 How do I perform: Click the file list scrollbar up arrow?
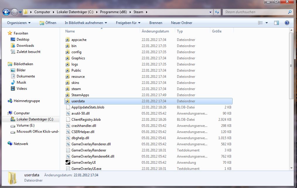coord(291,30)
